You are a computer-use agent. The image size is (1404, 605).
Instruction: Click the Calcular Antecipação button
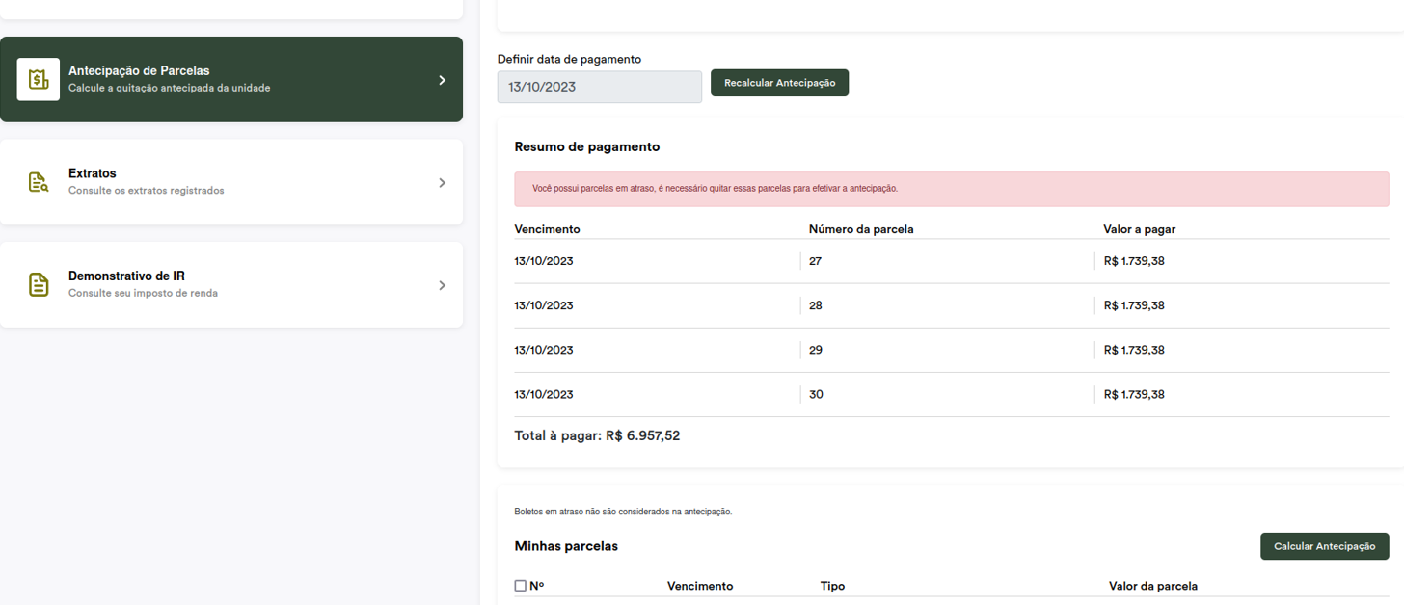tap(1325, 546)
